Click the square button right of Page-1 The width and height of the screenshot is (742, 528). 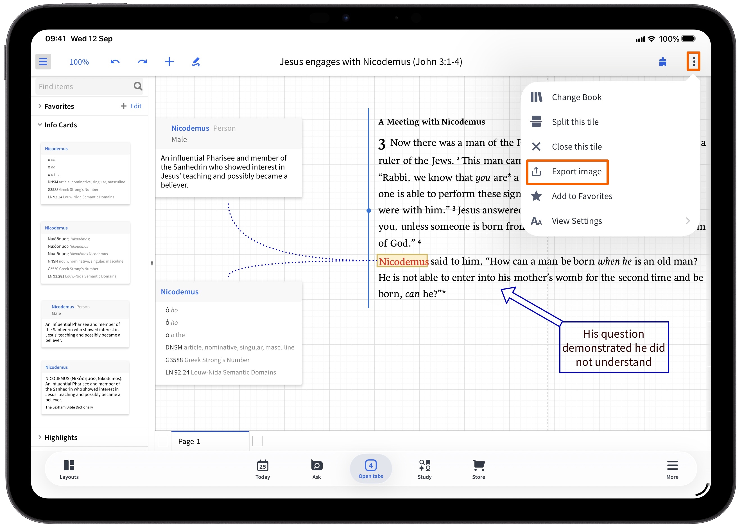pos(257,441)
